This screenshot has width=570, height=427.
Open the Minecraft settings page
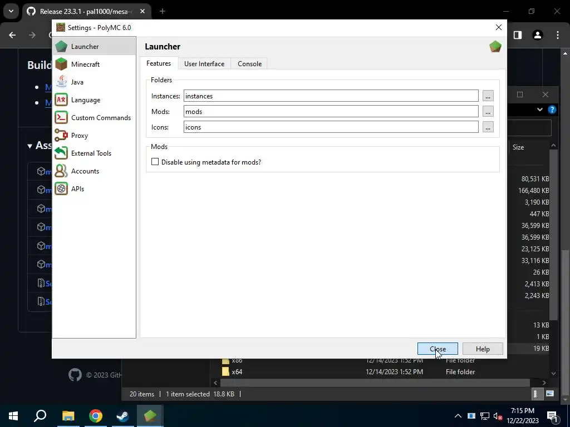tap(94, 64)
